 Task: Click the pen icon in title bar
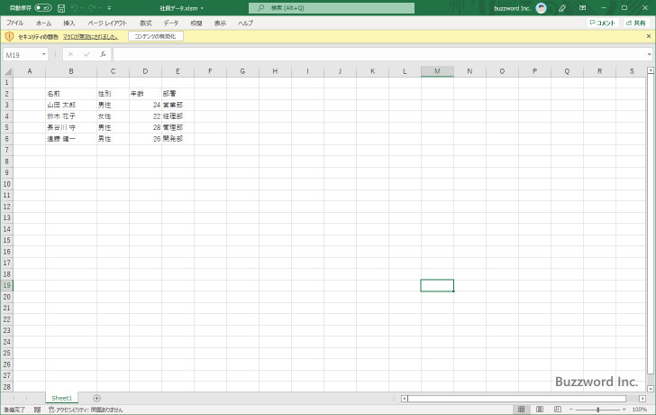(562, 7)
